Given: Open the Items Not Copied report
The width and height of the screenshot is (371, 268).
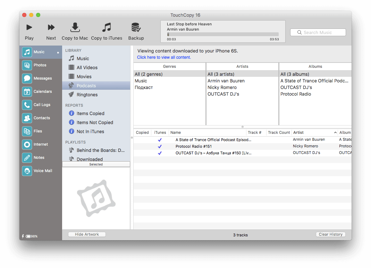Looking at the screenshot, I should click(x=94, y=122).
